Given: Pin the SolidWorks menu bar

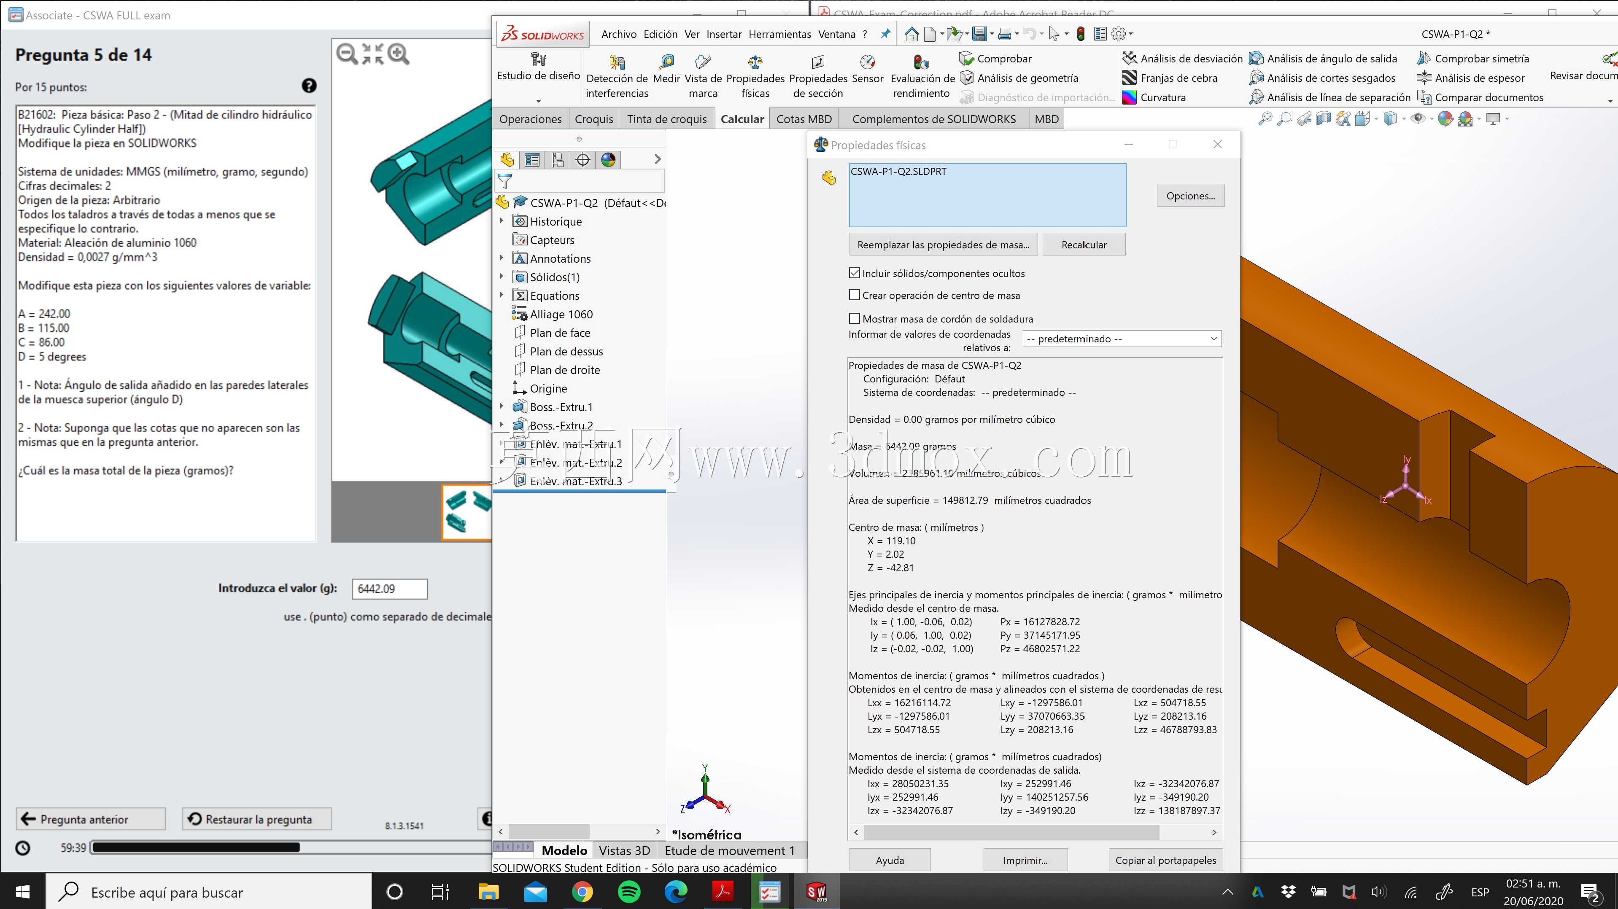Looking at the screenshot, I should coord(886,34).
